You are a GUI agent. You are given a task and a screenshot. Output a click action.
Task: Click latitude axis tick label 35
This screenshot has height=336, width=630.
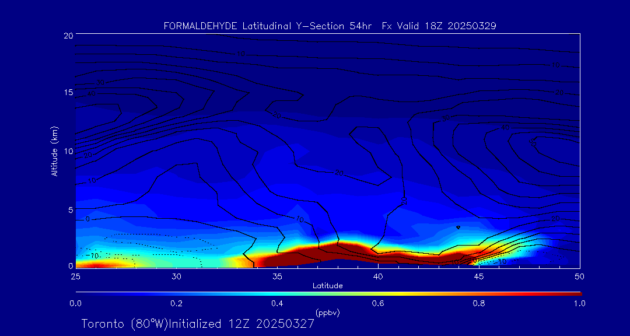[x=277, y=276]
